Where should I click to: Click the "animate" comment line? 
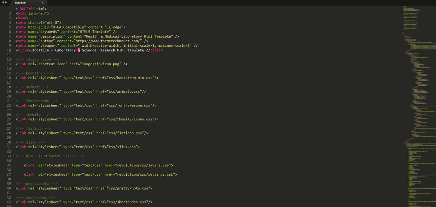click(32, 87)
